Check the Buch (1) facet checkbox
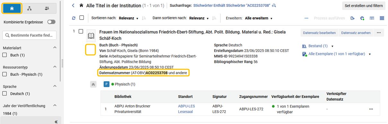 [x=5, y=55]
